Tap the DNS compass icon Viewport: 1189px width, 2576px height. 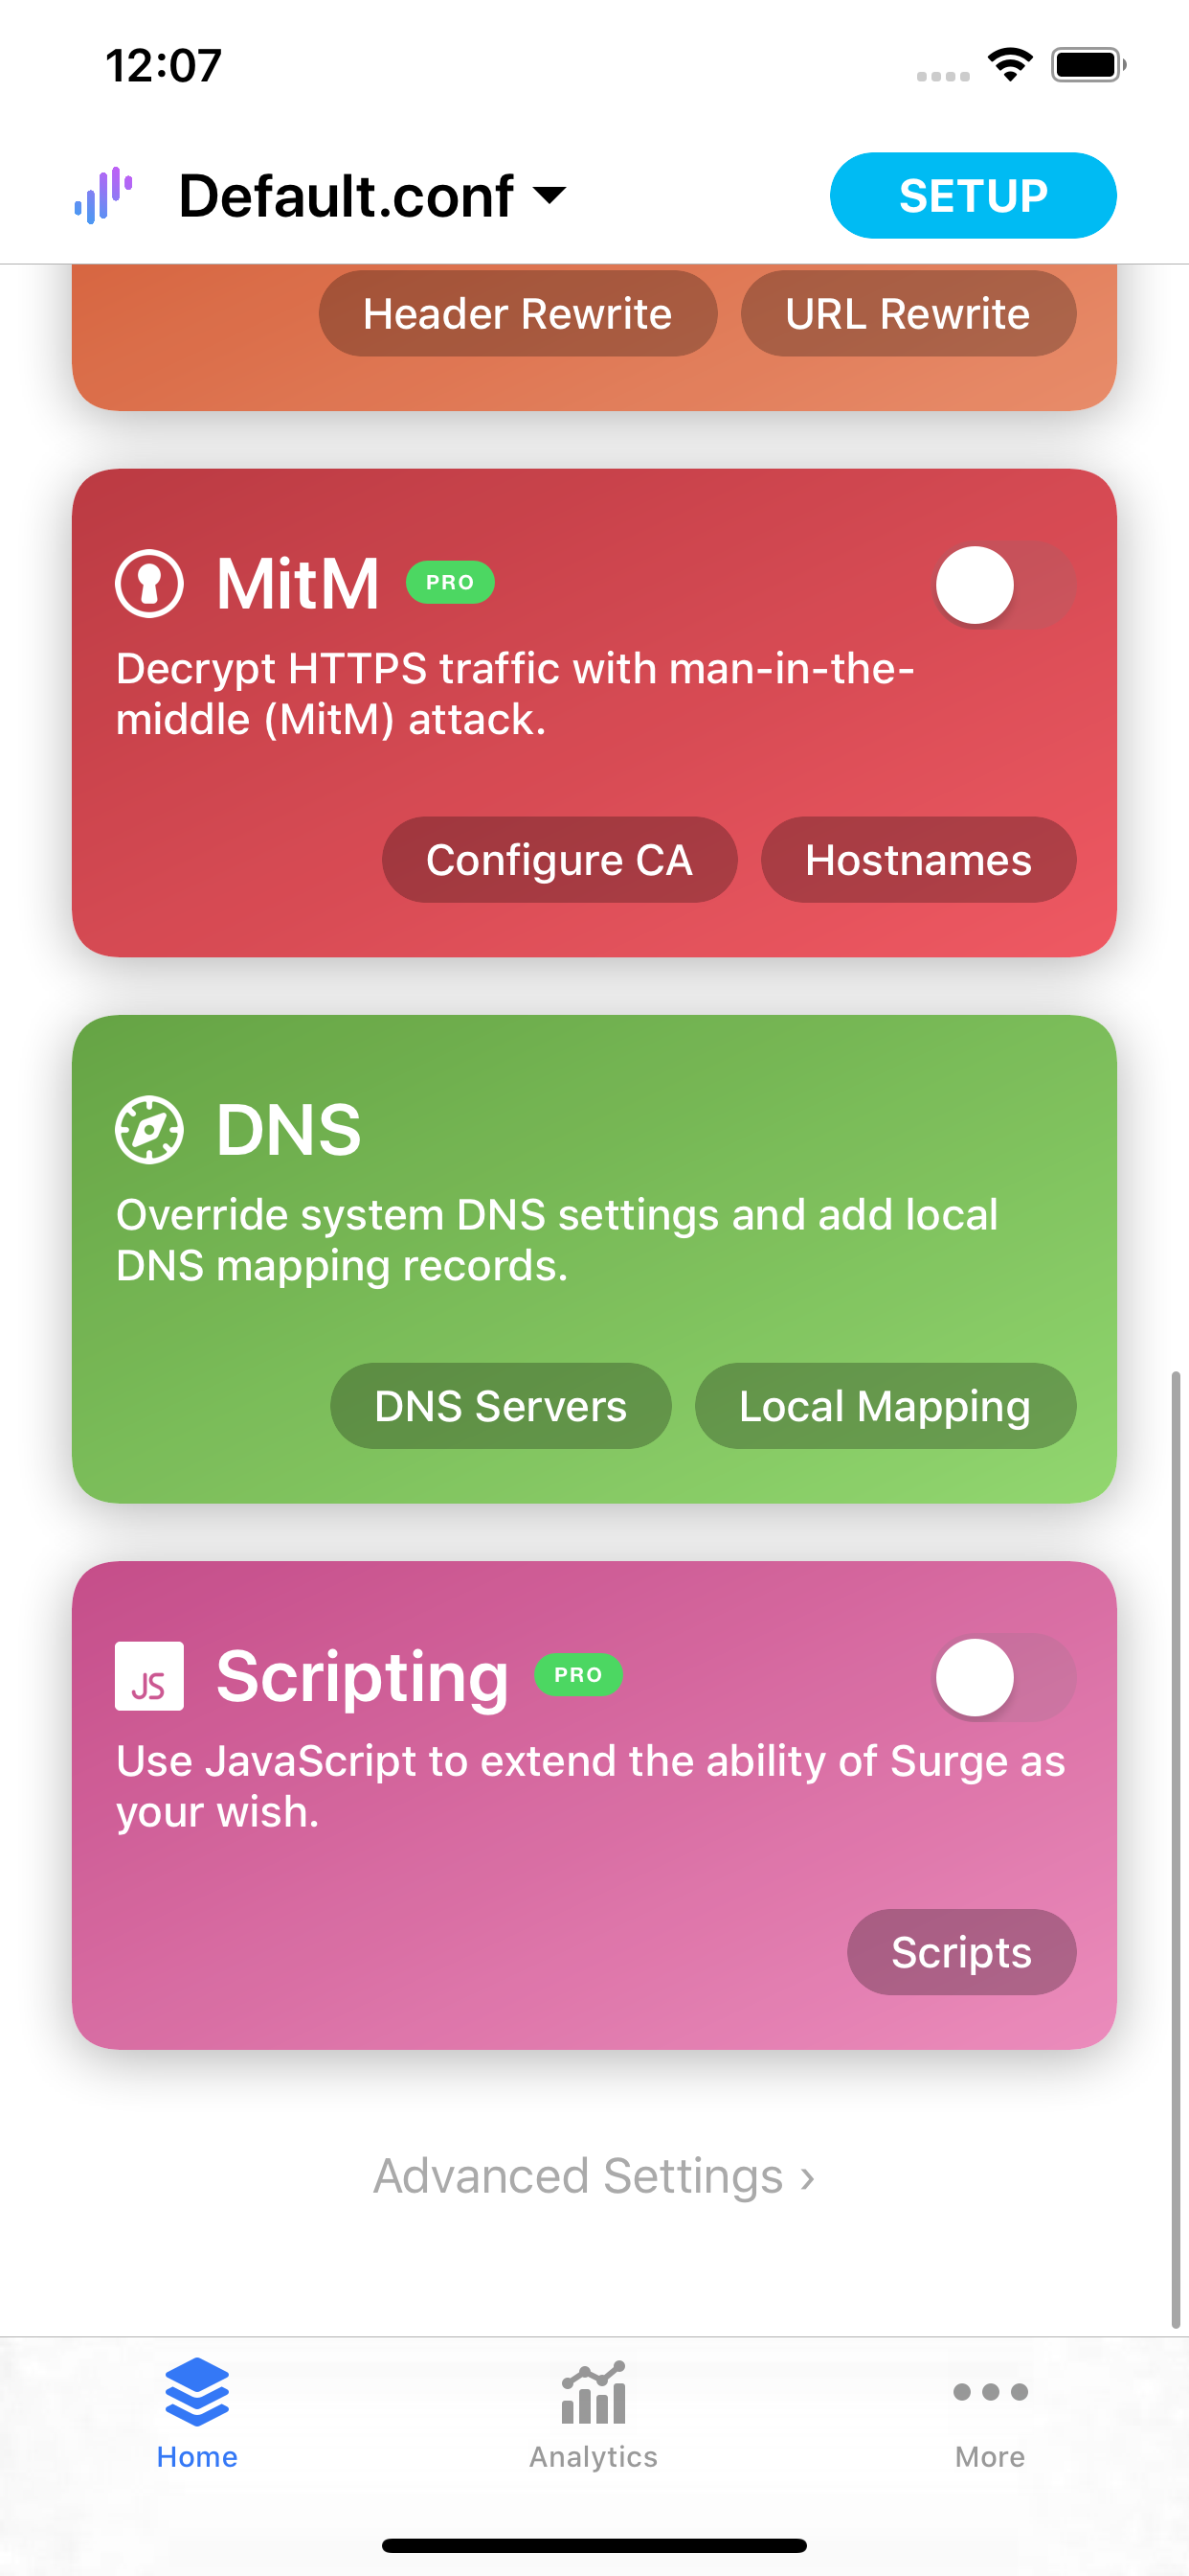coord(150,1130)
